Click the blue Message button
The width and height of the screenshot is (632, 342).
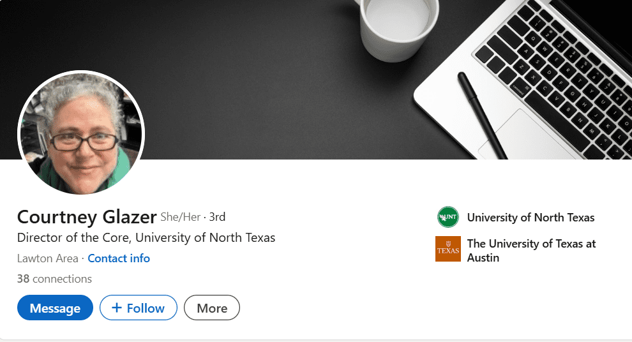pos(55,308)
